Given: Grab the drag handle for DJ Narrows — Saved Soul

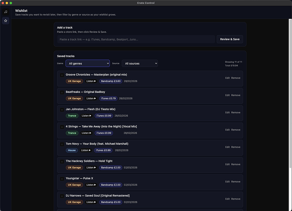Looking at the screenshot, I should 62,196.
